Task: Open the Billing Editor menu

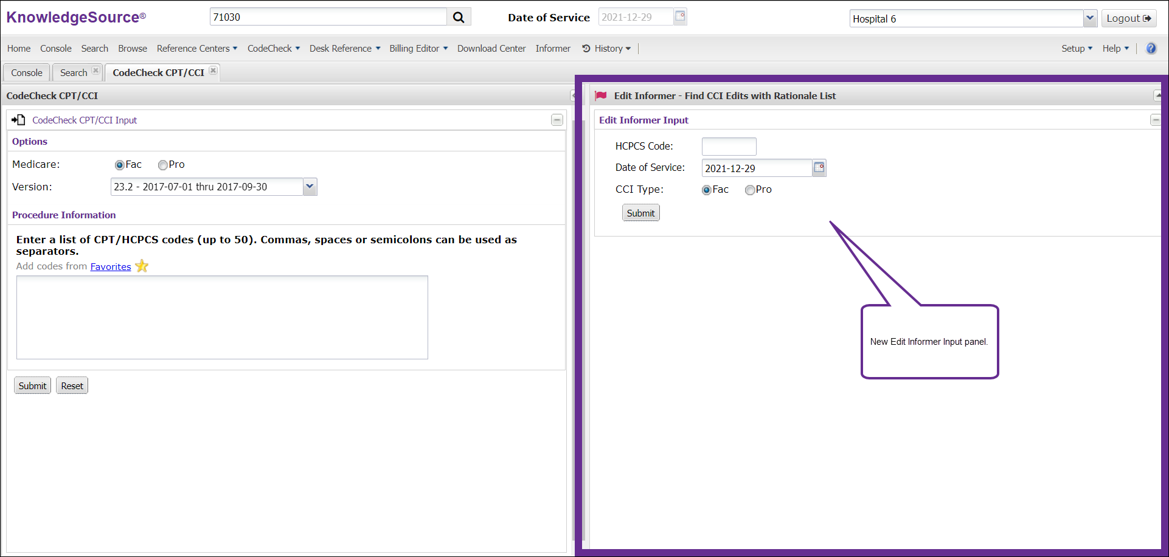Action: click(x=418, y=49)
